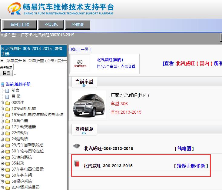
Task: Open the 返回上一页 link
Action: [x=80, y=49]
